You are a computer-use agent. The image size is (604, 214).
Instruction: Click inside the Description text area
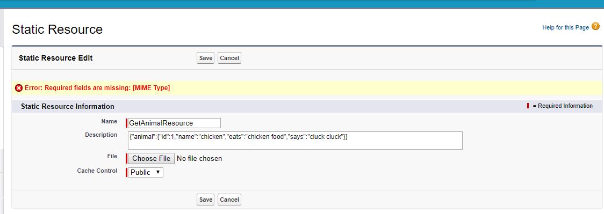(x=295, y=141)
